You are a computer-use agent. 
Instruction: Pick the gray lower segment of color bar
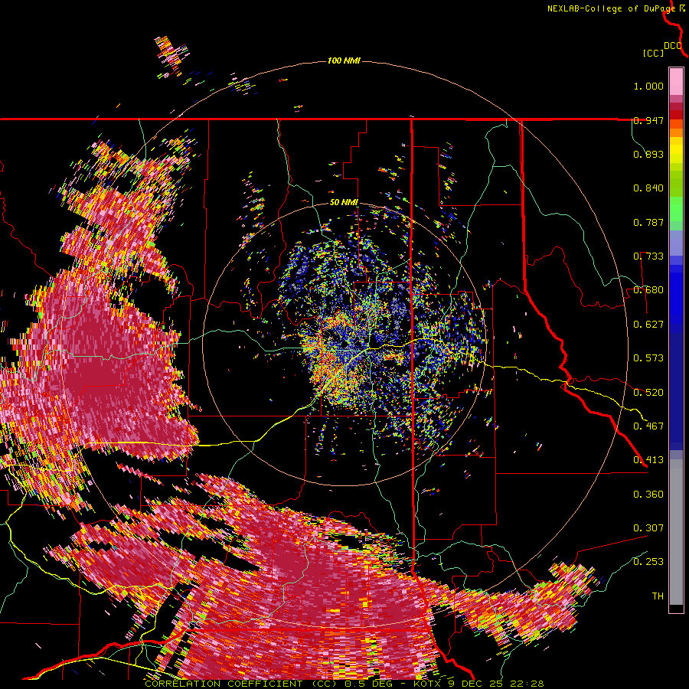[676, 532]
